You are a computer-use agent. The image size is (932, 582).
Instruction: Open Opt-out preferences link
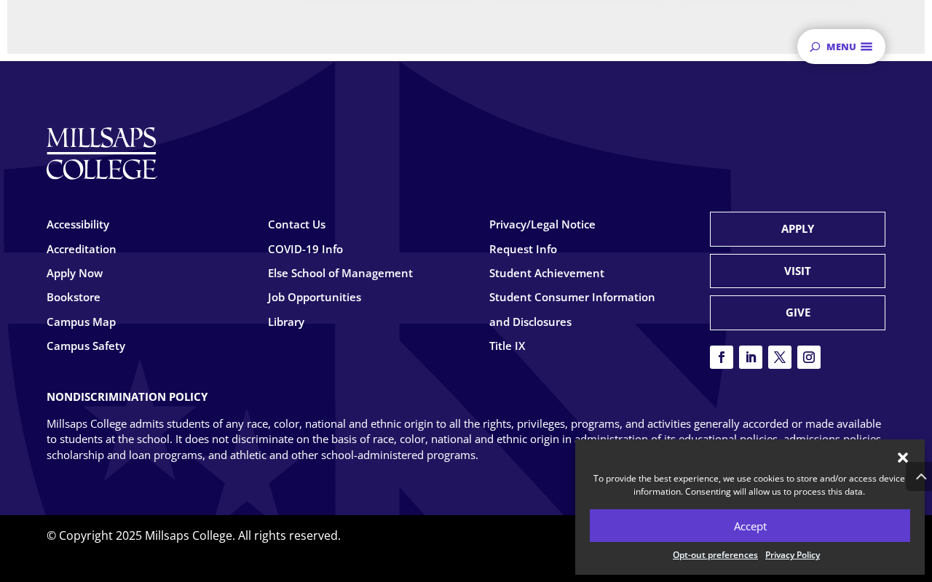click(715, 554)
